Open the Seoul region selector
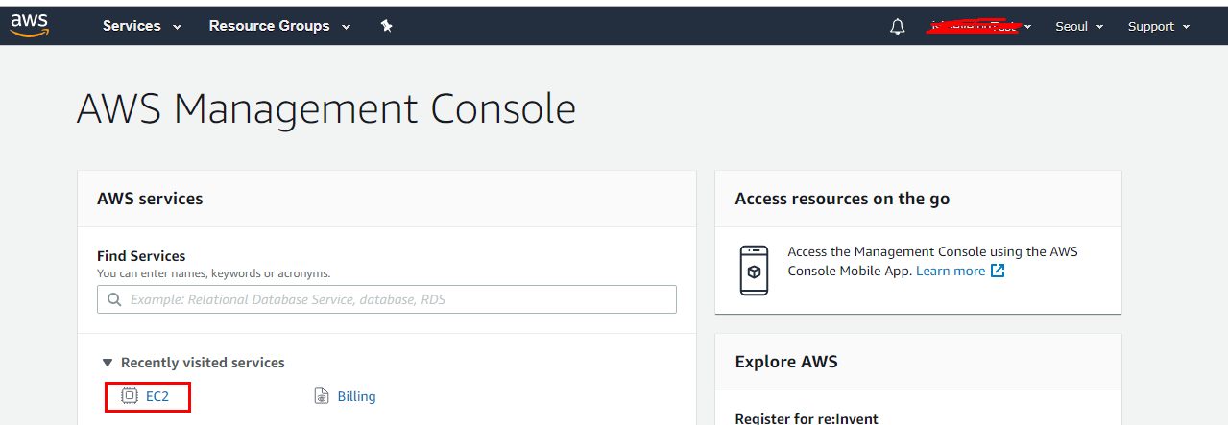 tap(1079, 27)
